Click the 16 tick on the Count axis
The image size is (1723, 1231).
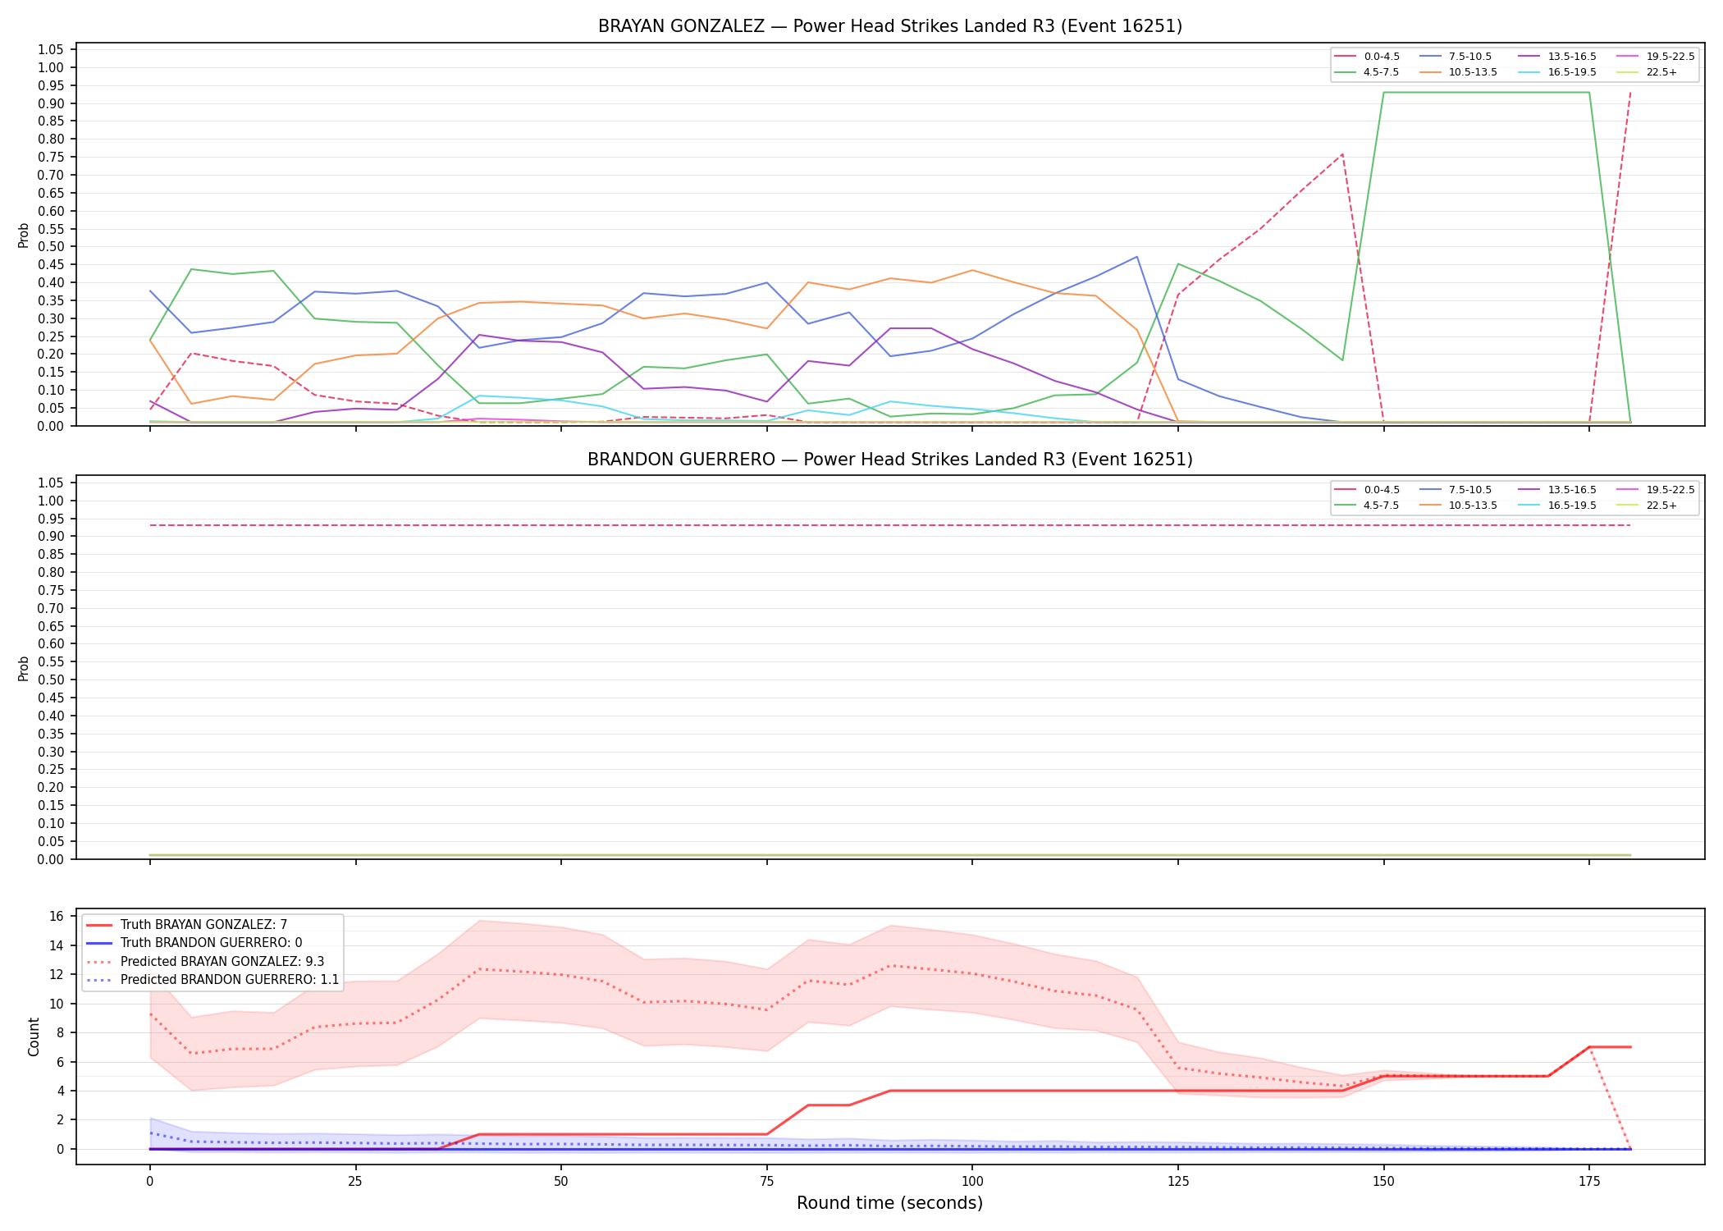pos(57,917)
